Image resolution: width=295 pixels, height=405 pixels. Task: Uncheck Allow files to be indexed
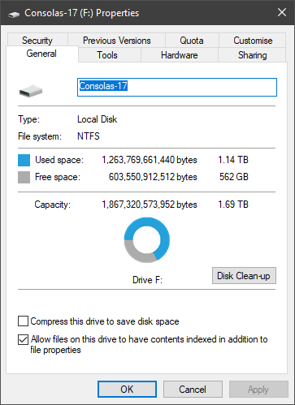click(x=23, y=339)
